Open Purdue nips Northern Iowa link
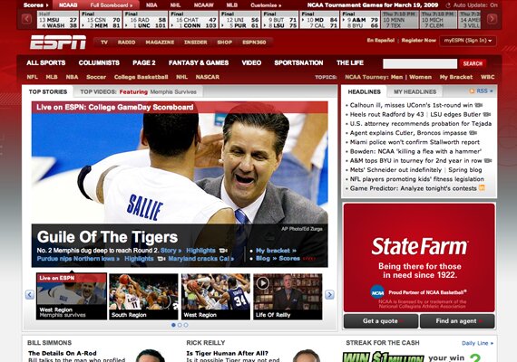 (x=78, y=259)
